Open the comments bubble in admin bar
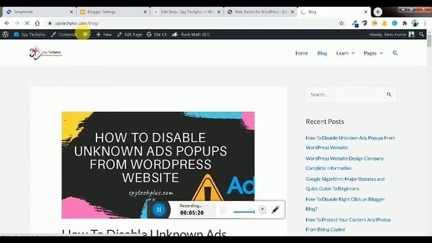The width and height of the screenshot is (432, 243). 85,34
